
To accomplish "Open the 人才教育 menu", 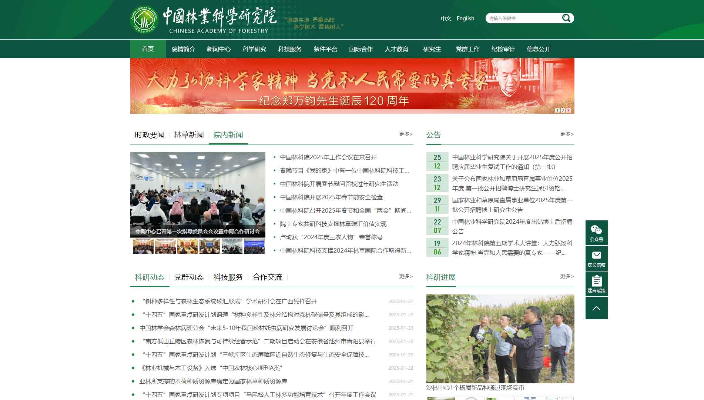I will 396,49.
